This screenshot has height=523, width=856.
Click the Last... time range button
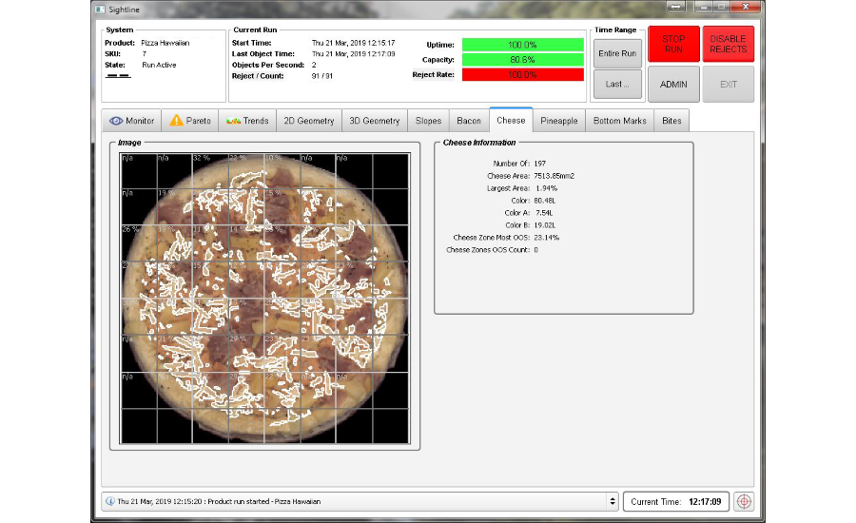coord(616,84)
